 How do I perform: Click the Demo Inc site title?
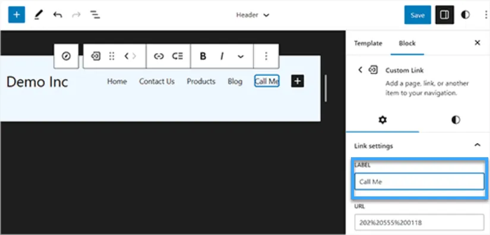coord(37,82)
